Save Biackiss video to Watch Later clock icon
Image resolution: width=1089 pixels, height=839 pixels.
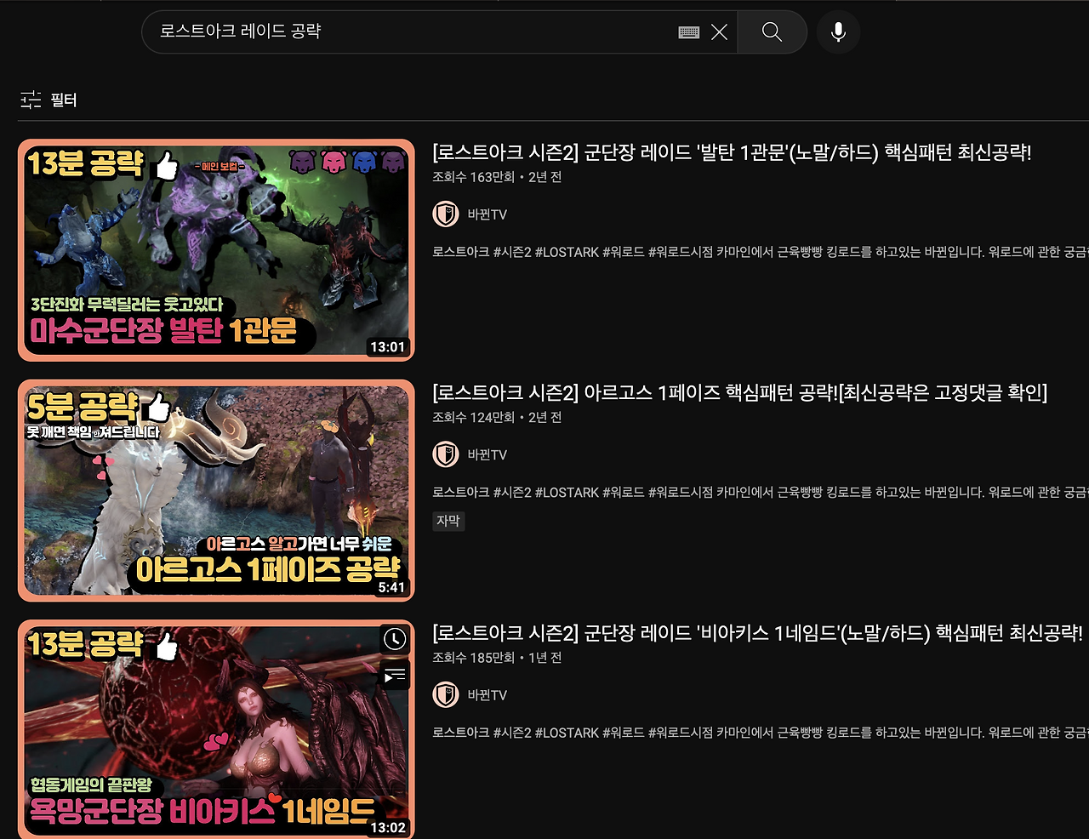point(393,640)
